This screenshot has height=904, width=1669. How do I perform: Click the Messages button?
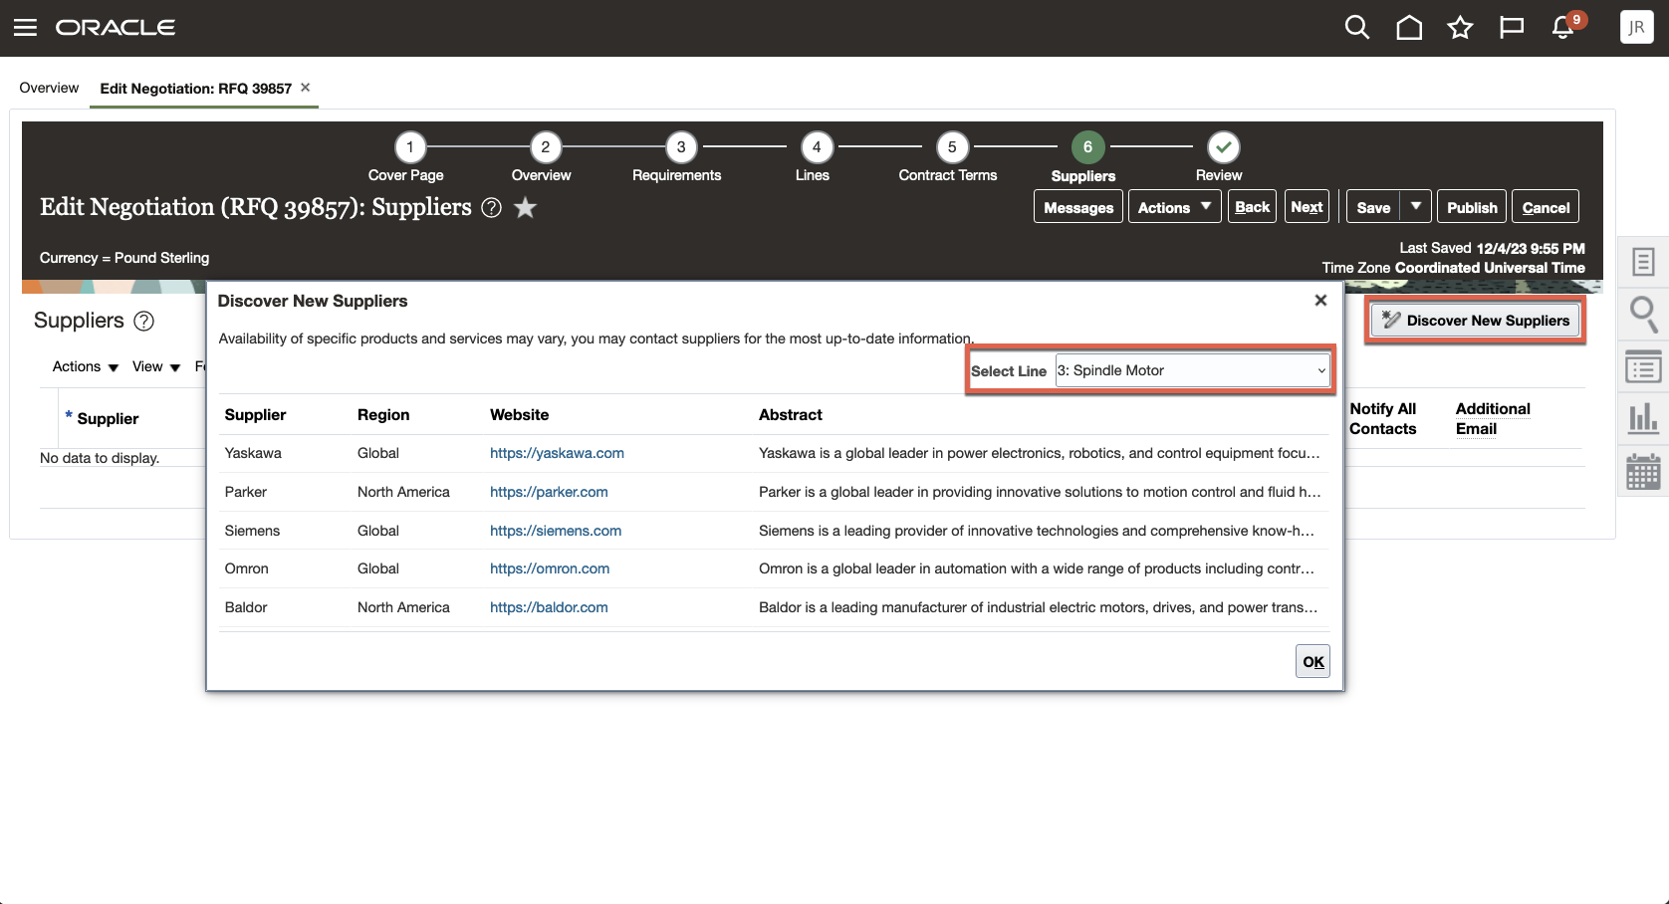(x=1078, y=207)
